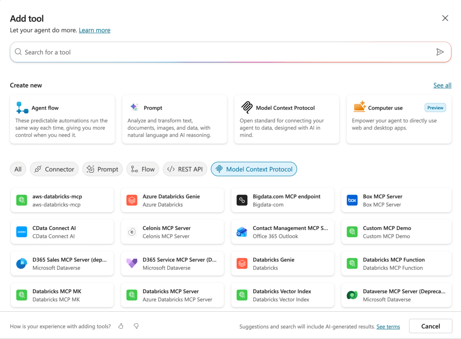The image size is (461, 339).
Task: Click the See all link
Action: click(x=442, y=85)
